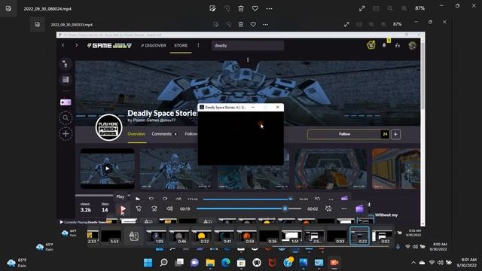
Task: Play the first game trailer thumbnail
Action: (107, 169)
